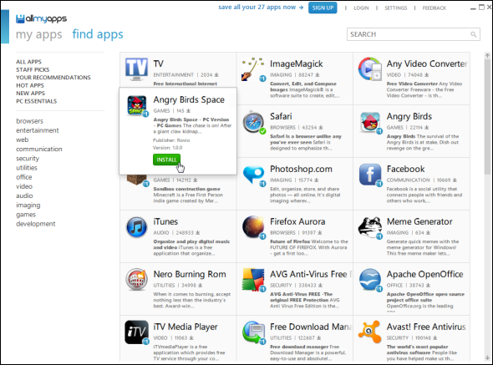
Task: Open PC ESSENTIALS
Action: click(x=37, y=101)
